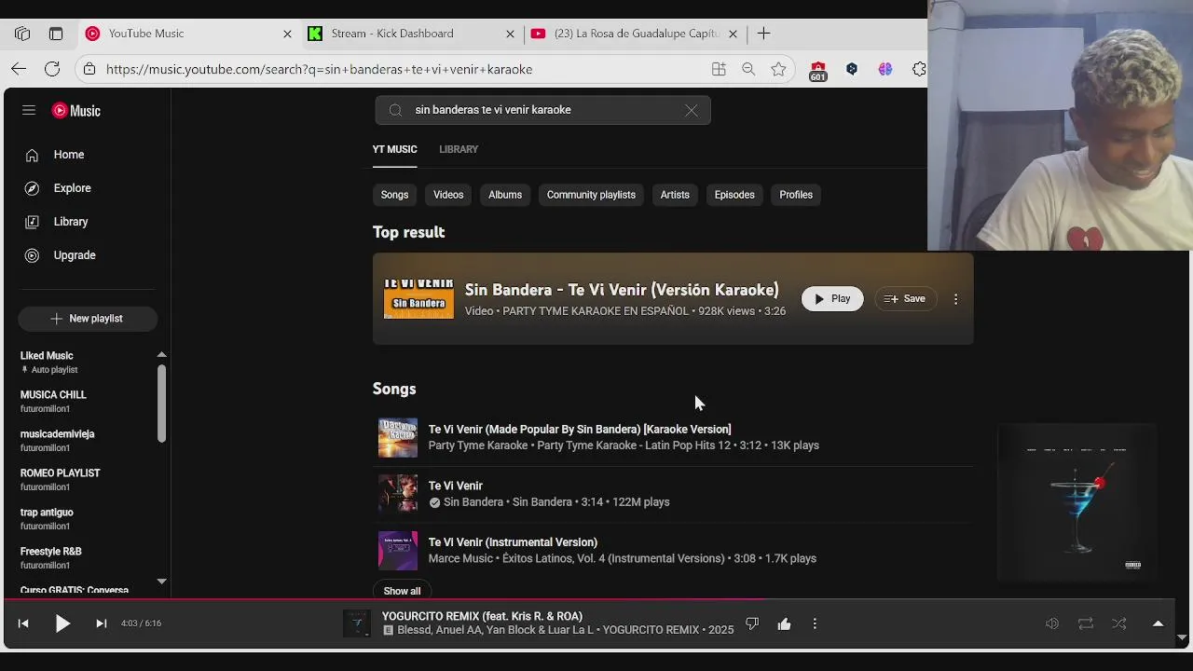Open top result three-dot menu
Viewport: 1193px width, 671px height.
[x=955, y=299]
